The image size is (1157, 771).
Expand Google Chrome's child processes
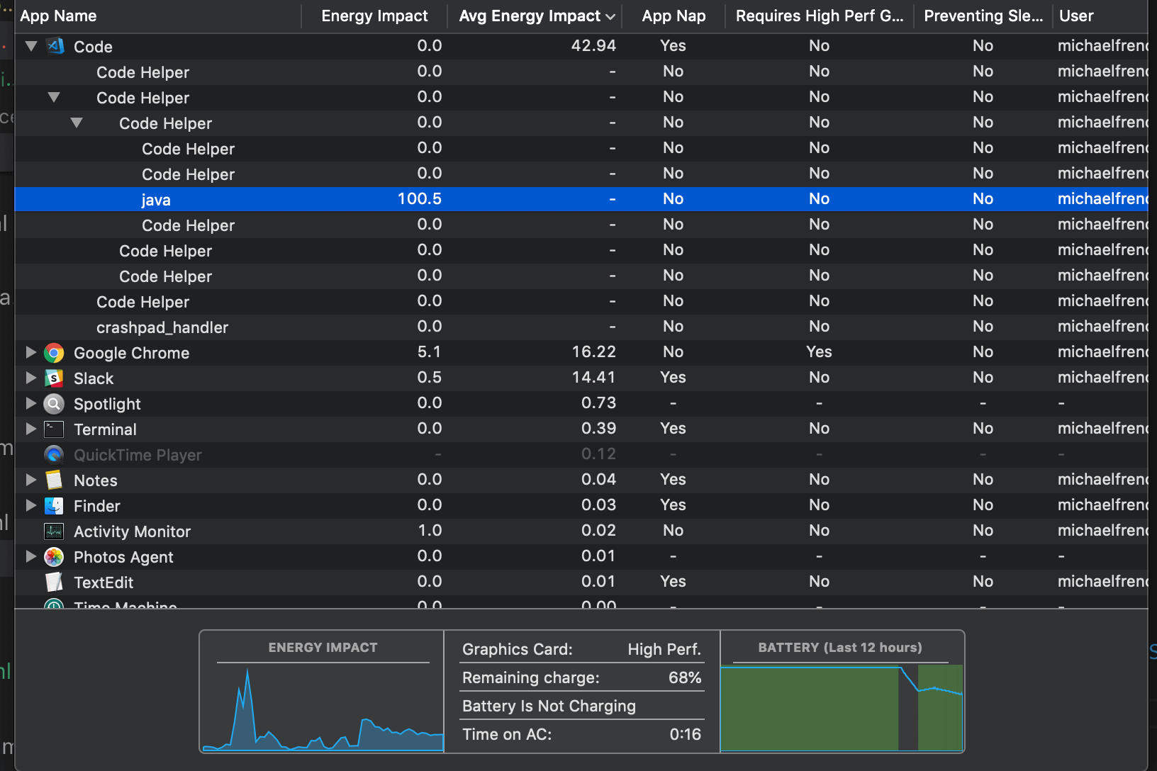tap(30, 352)
